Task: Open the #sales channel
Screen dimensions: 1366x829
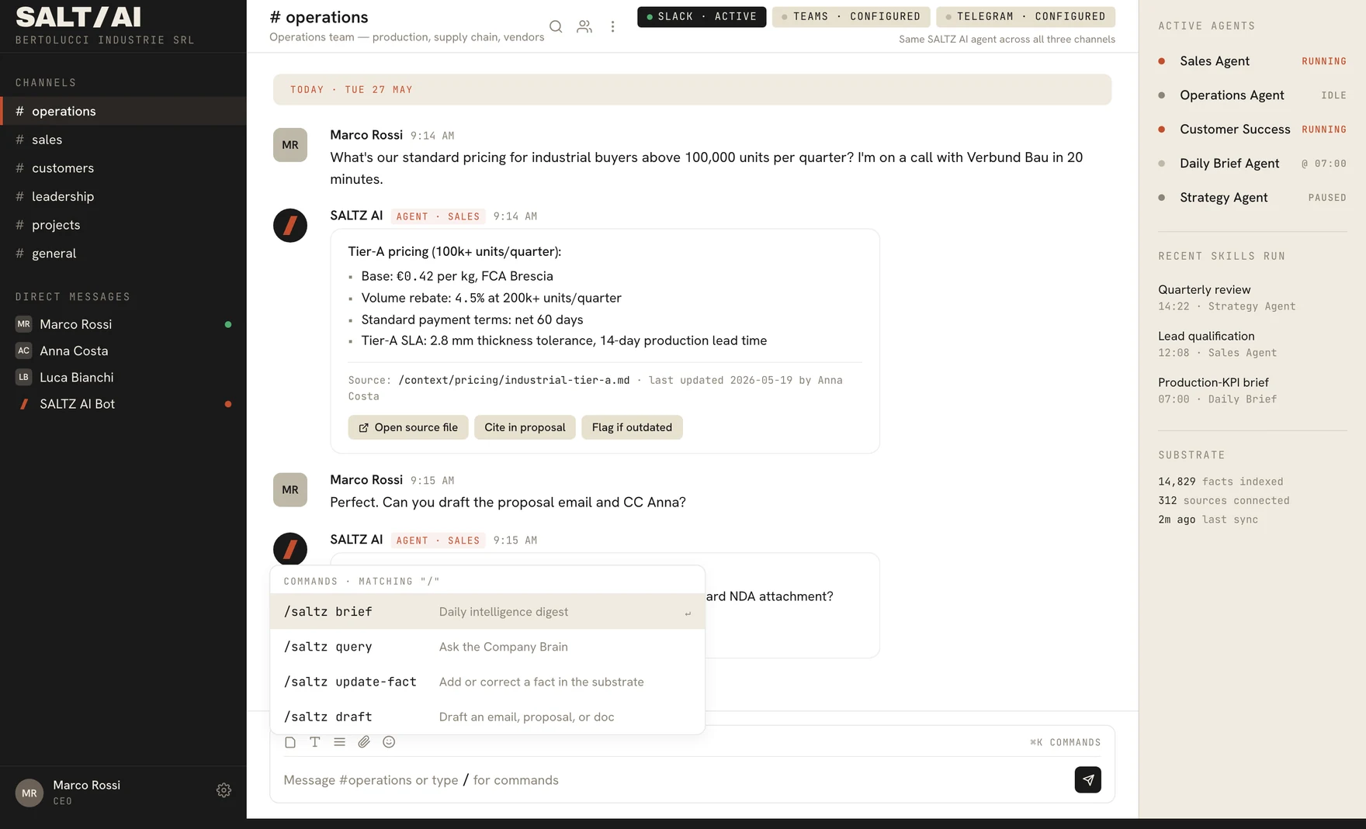Action: (123, 140)
